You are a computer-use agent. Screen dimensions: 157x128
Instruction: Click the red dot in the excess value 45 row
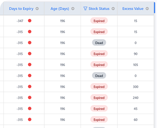click(30, 109)
